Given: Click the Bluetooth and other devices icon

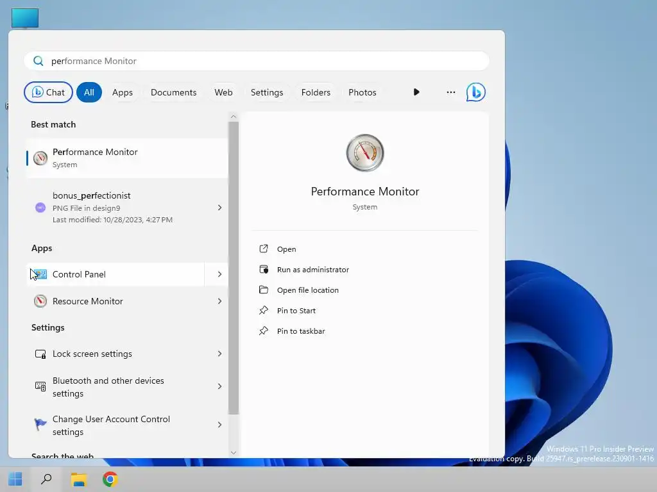Looking at the screenshot, I should click(x=40, y=386).
